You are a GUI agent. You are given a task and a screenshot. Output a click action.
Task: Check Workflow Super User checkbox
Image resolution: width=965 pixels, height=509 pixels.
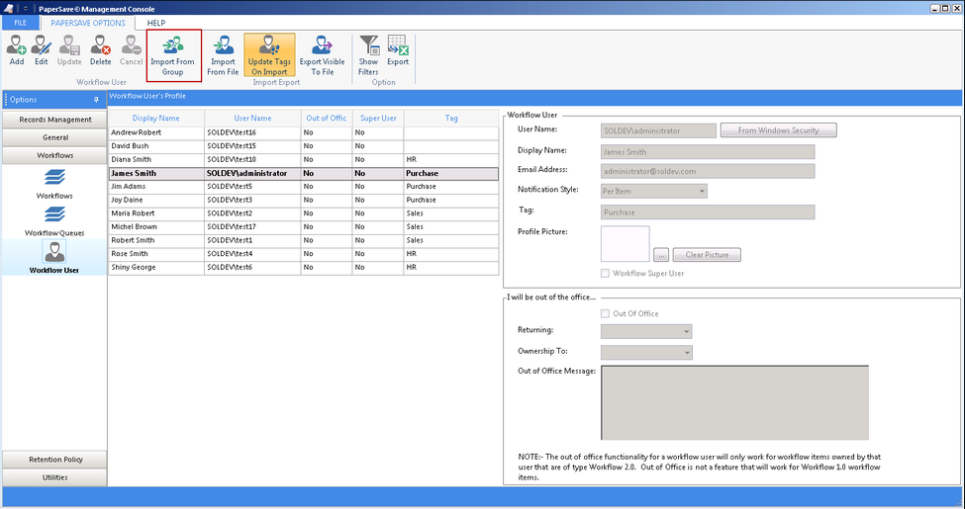[x=605, y=273]
